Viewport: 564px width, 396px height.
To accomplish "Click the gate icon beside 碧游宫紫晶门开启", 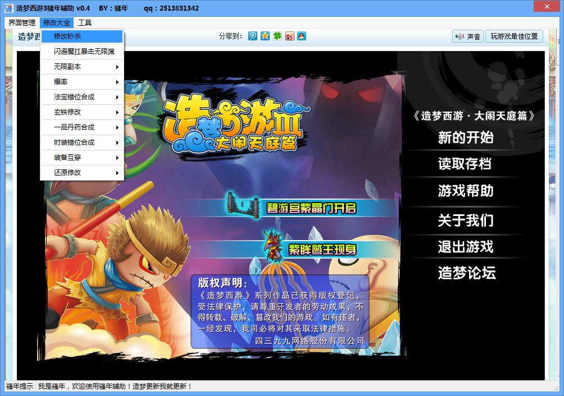I will [x=243, y=205].
